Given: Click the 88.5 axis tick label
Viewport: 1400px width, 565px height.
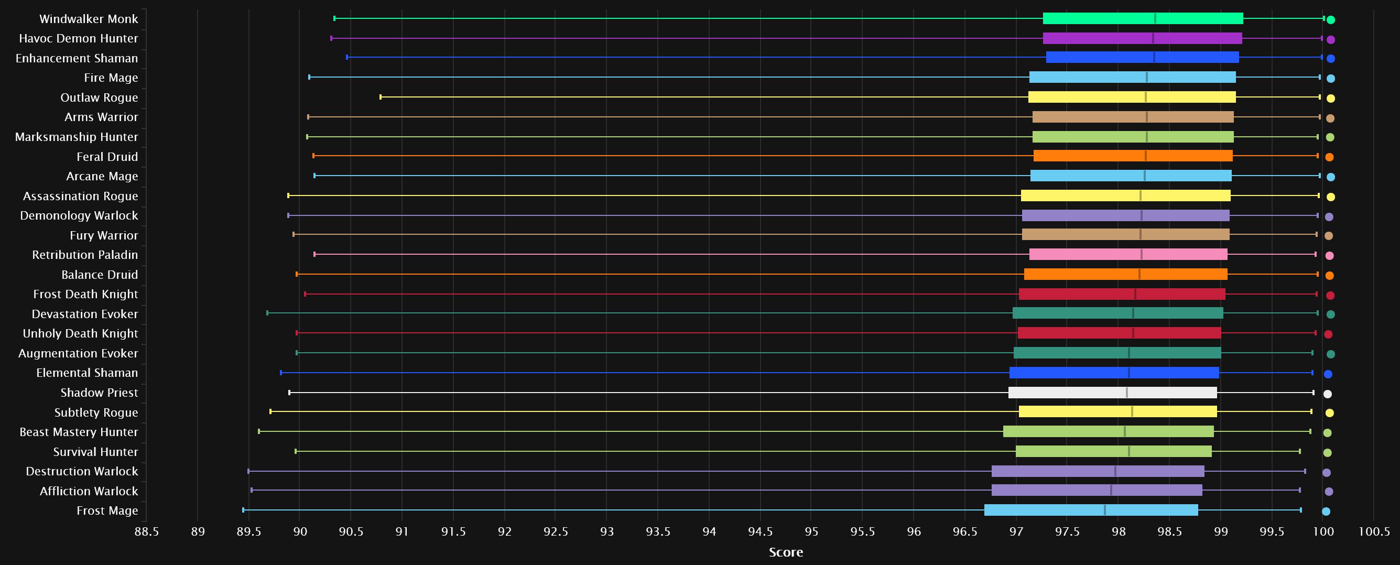Looking at the screenshot, I should (147, 532).
